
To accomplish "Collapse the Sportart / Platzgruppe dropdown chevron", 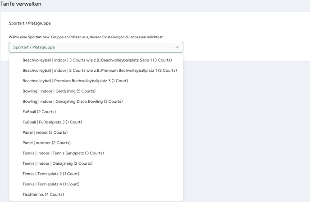I will coord(177,47).
